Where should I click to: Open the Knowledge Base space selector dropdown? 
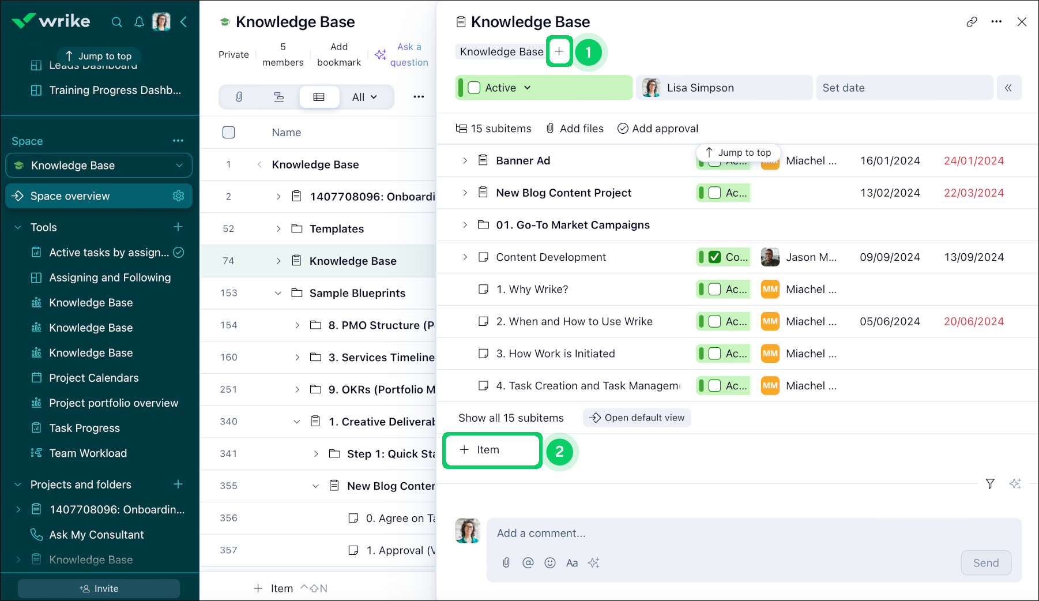tap(99, 166)
